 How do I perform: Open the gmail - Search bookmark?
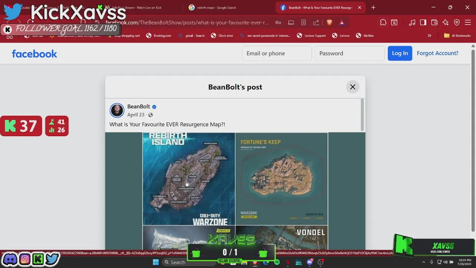point(191,36)
